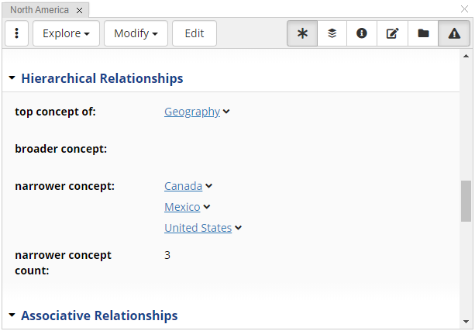The width and height of the screenshot is (475, 331).
Task: Open the three-dot kebab menu
Action: [17, 34]
